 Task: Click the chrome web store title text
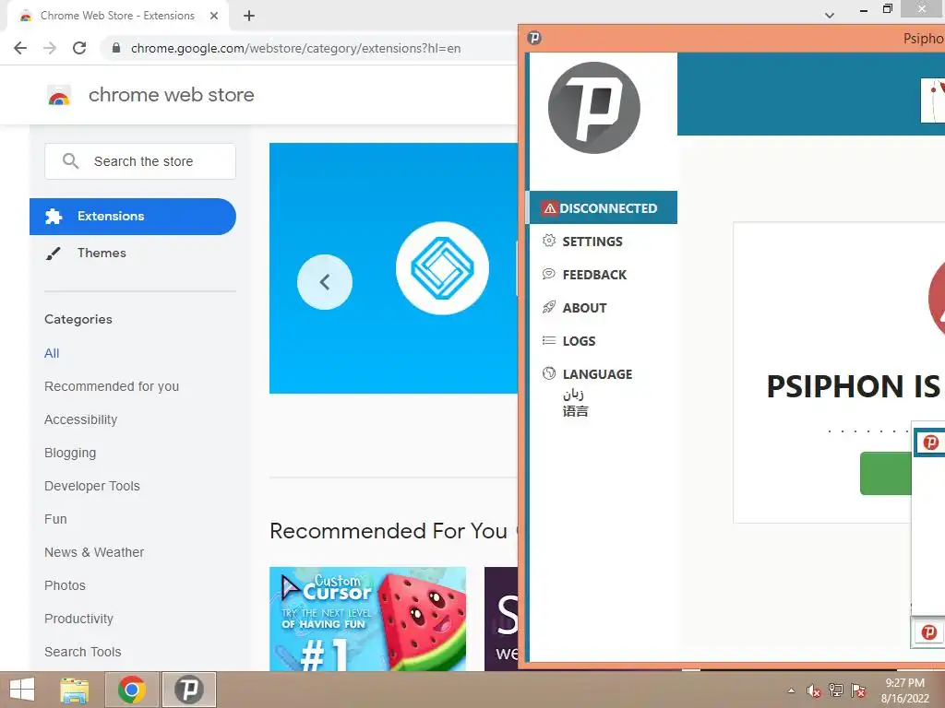(x=171, y=95)
